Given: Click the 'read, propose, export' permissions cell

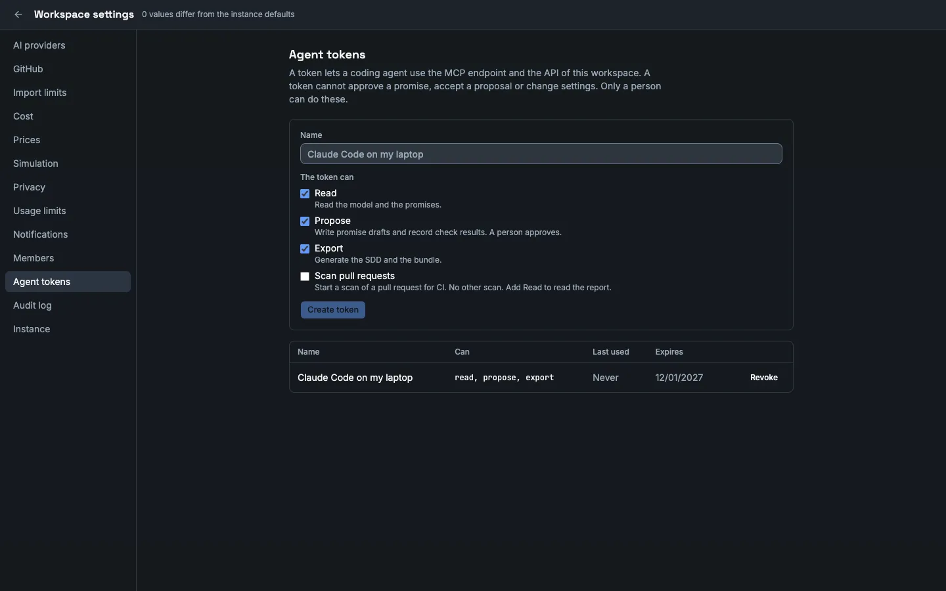Looking at the screenshot, I should 505,378.
